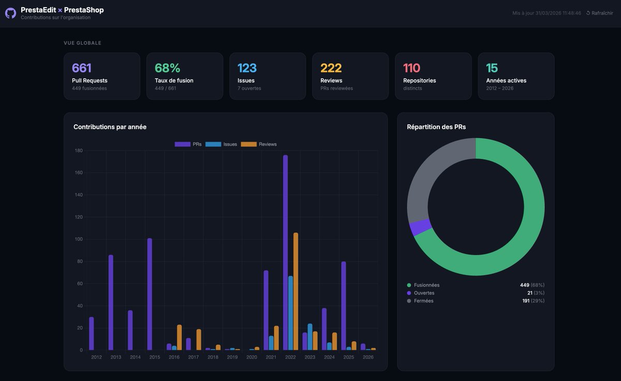The image size is (621, 381).
Task: Select the 15 Années actives card
Action: (x=516, y=76)
